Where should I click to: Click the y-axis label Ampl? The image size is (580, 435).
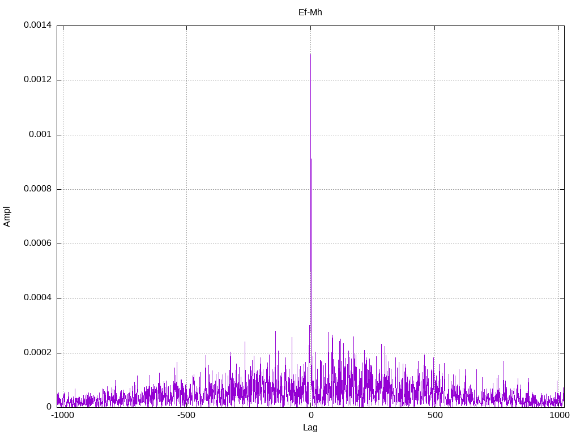(x=7, y=216)
